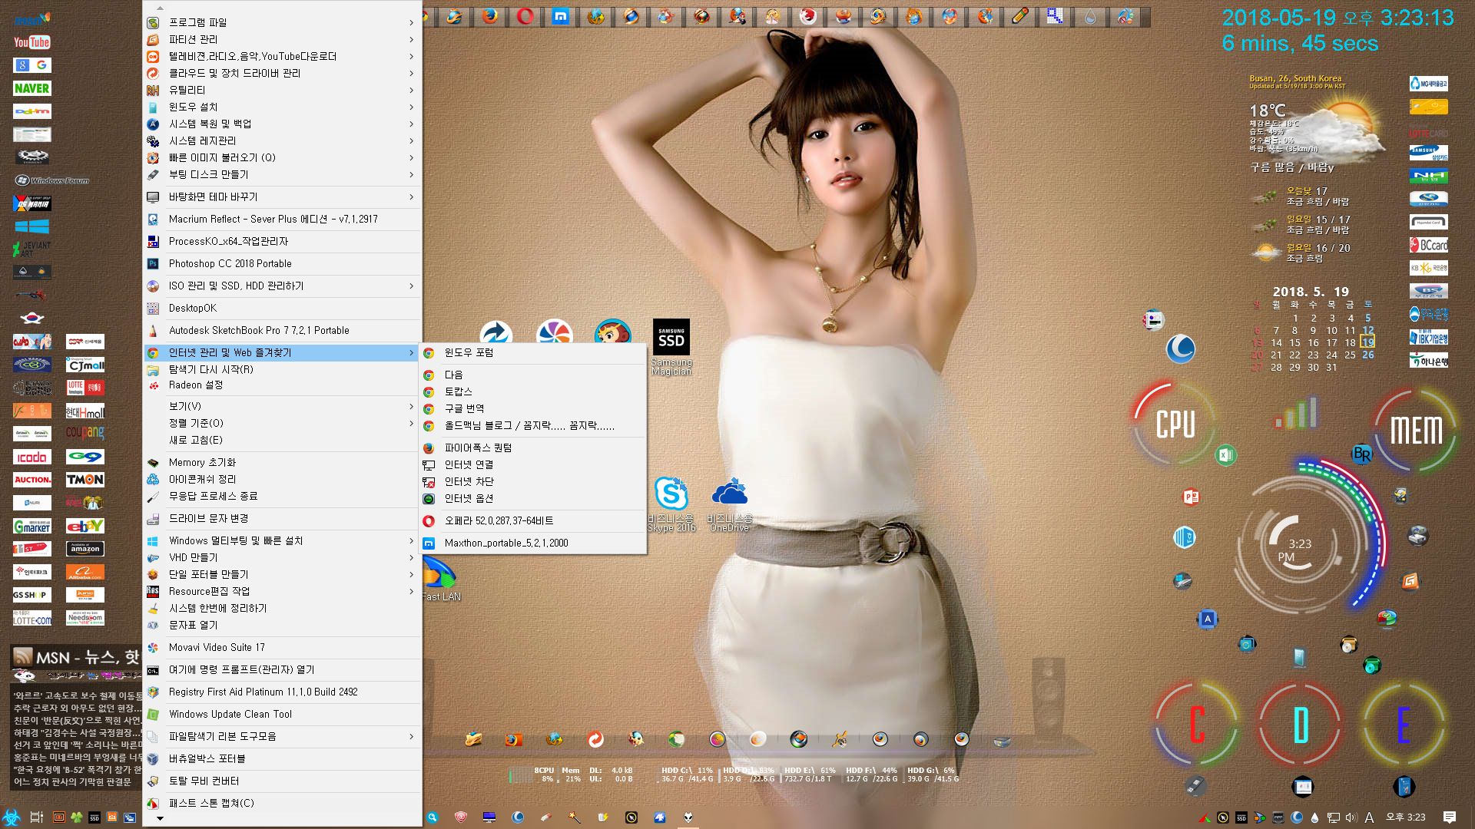
Task: Open the eBay shortcut icon
Action: click(x=85, y=526)
